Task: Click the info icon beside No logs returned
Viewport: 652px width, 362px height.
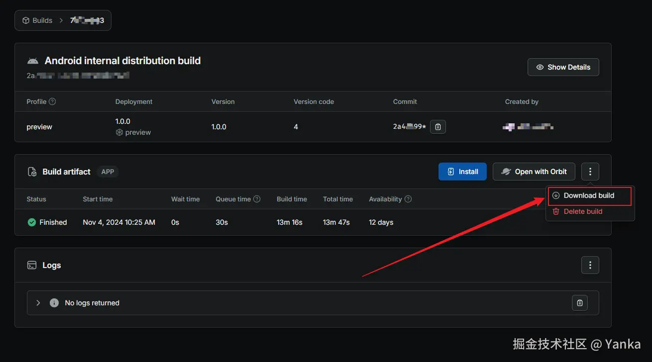Action: click(x=54, y=303)
